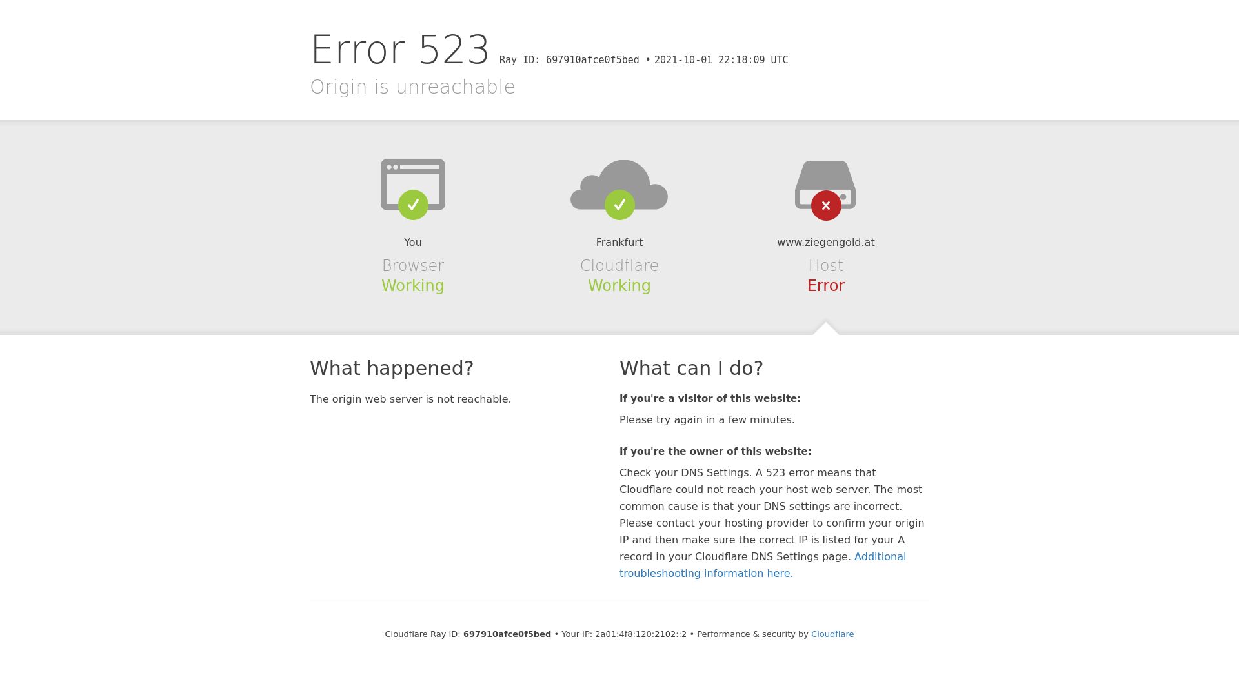
Task: Click the green checkmark on browser icon
Action: (413, 205)
